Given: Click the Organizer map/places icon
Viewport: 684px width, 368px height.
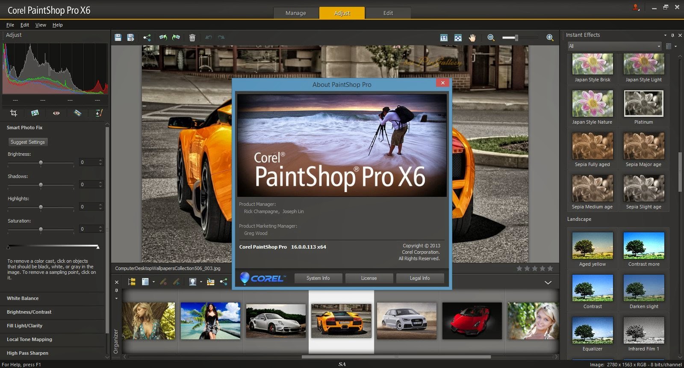Looking at the screenshot, I should 210,282.
